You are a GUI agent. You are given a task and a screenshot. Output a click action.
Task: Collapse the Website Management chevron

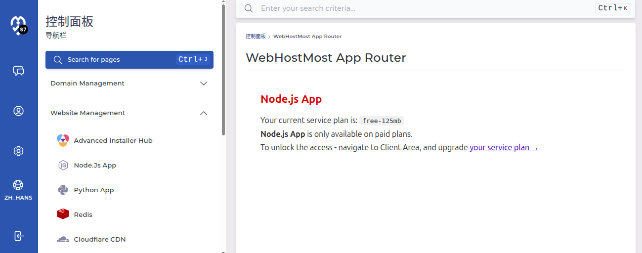click(x=203, y=113)
